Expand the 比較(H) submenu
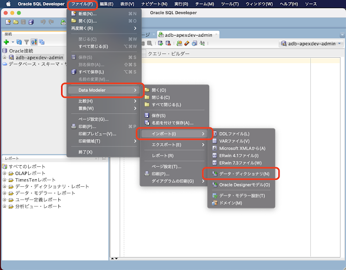 point(104,101)
